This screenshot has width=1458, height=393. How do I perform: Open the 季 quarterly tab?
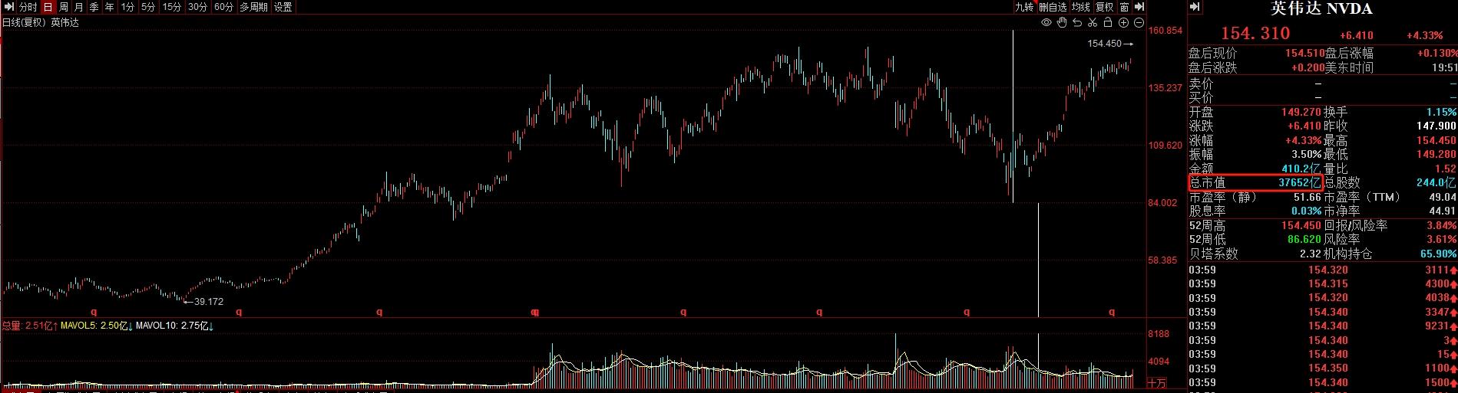tap(94, 7)
